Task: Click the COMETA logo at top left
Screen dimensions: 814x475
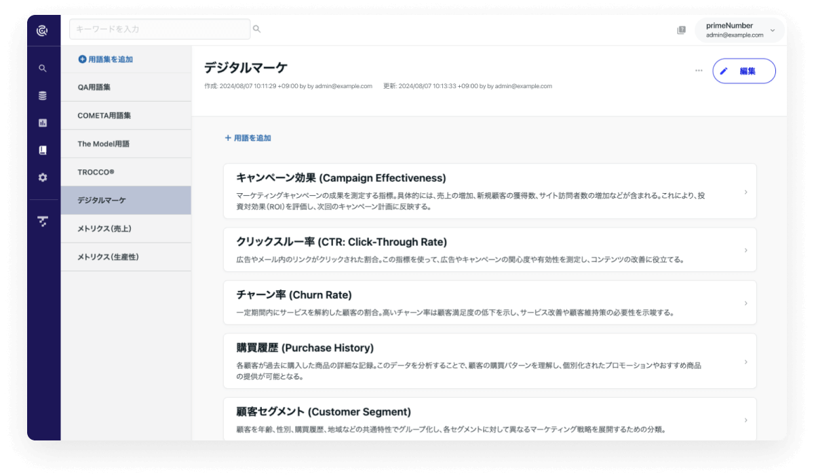Action: coord(42,29)
